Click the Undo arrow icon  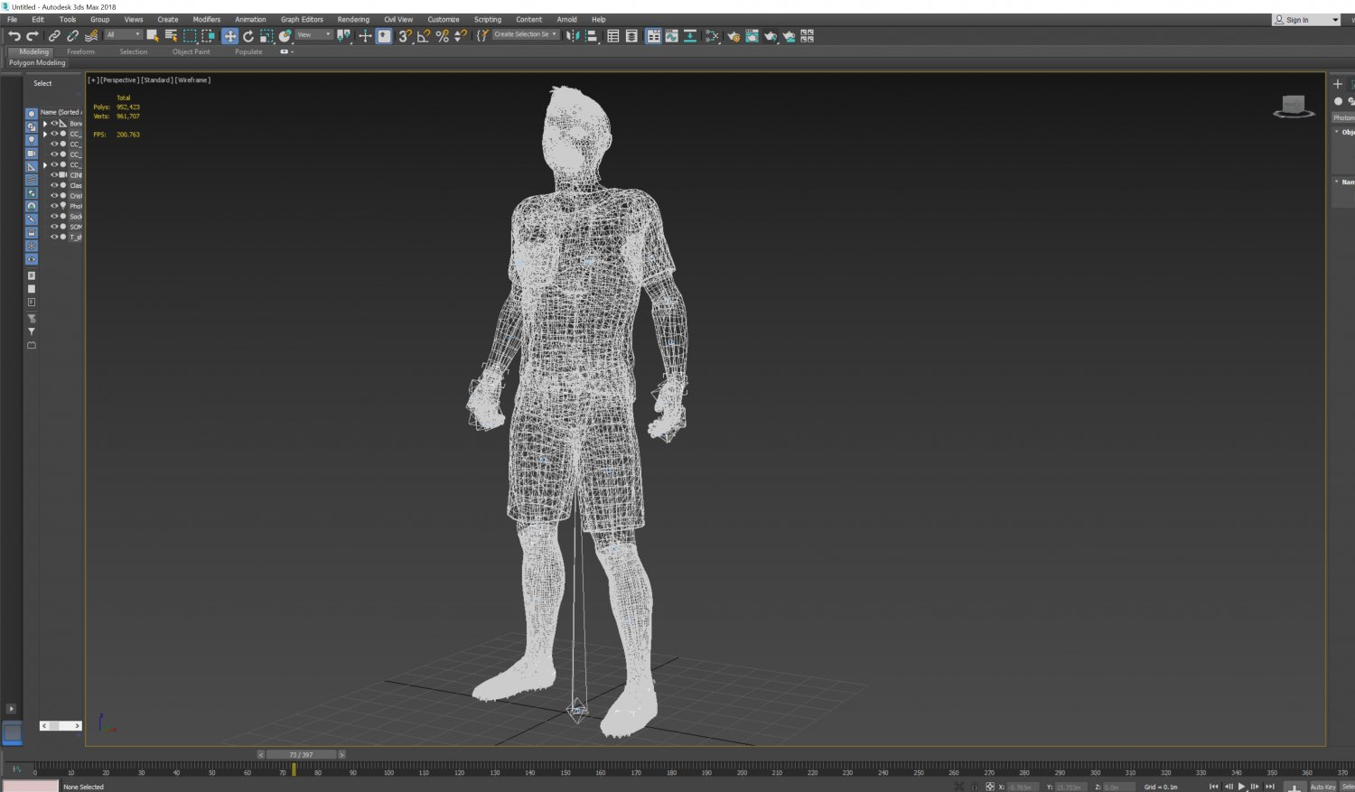coord(14,36)
